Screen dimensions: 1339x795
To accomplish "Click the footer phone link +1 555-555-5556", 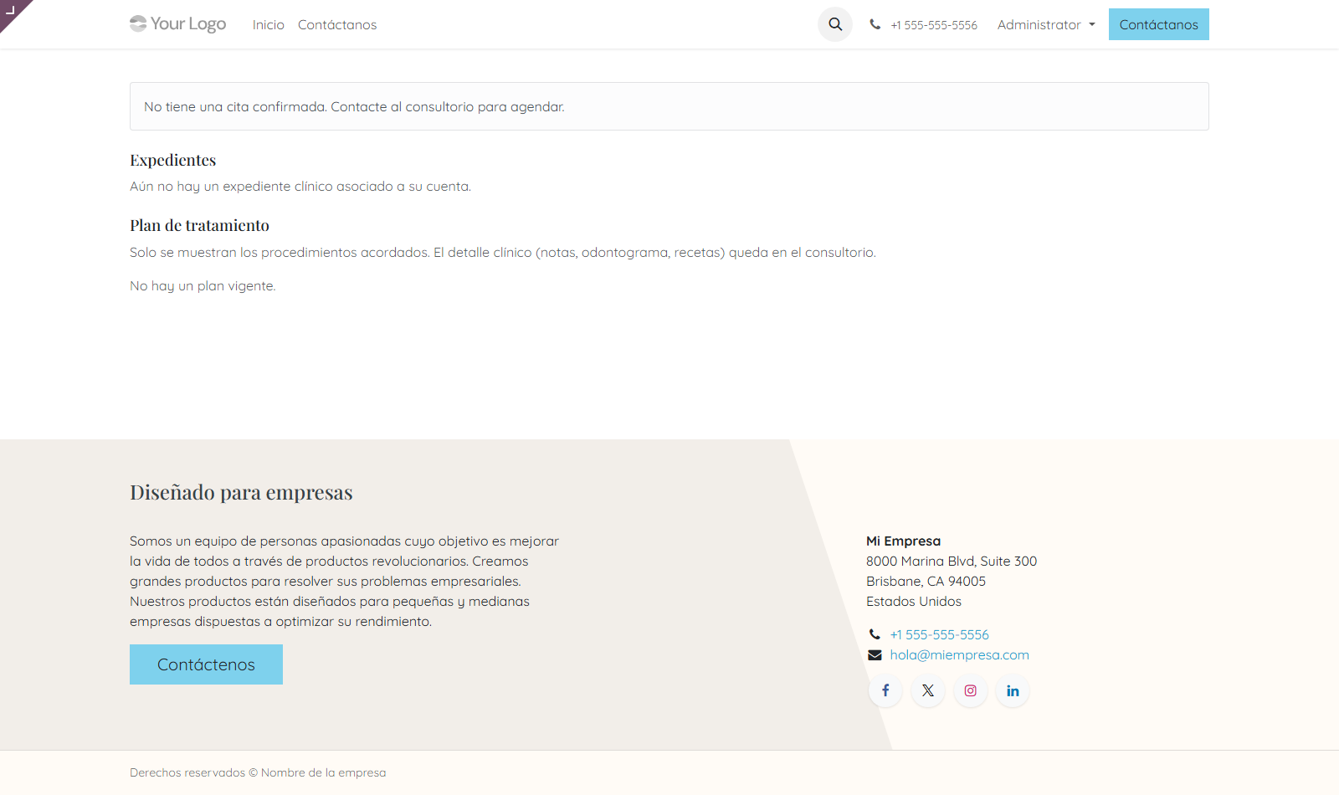I will click(x=940, y=634).
